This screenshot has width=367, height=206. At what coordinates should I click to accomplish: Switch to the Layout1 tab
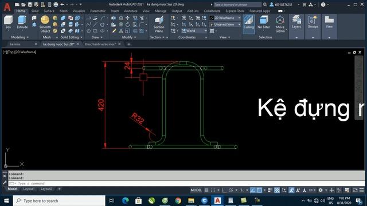click(x=29, y=189)
